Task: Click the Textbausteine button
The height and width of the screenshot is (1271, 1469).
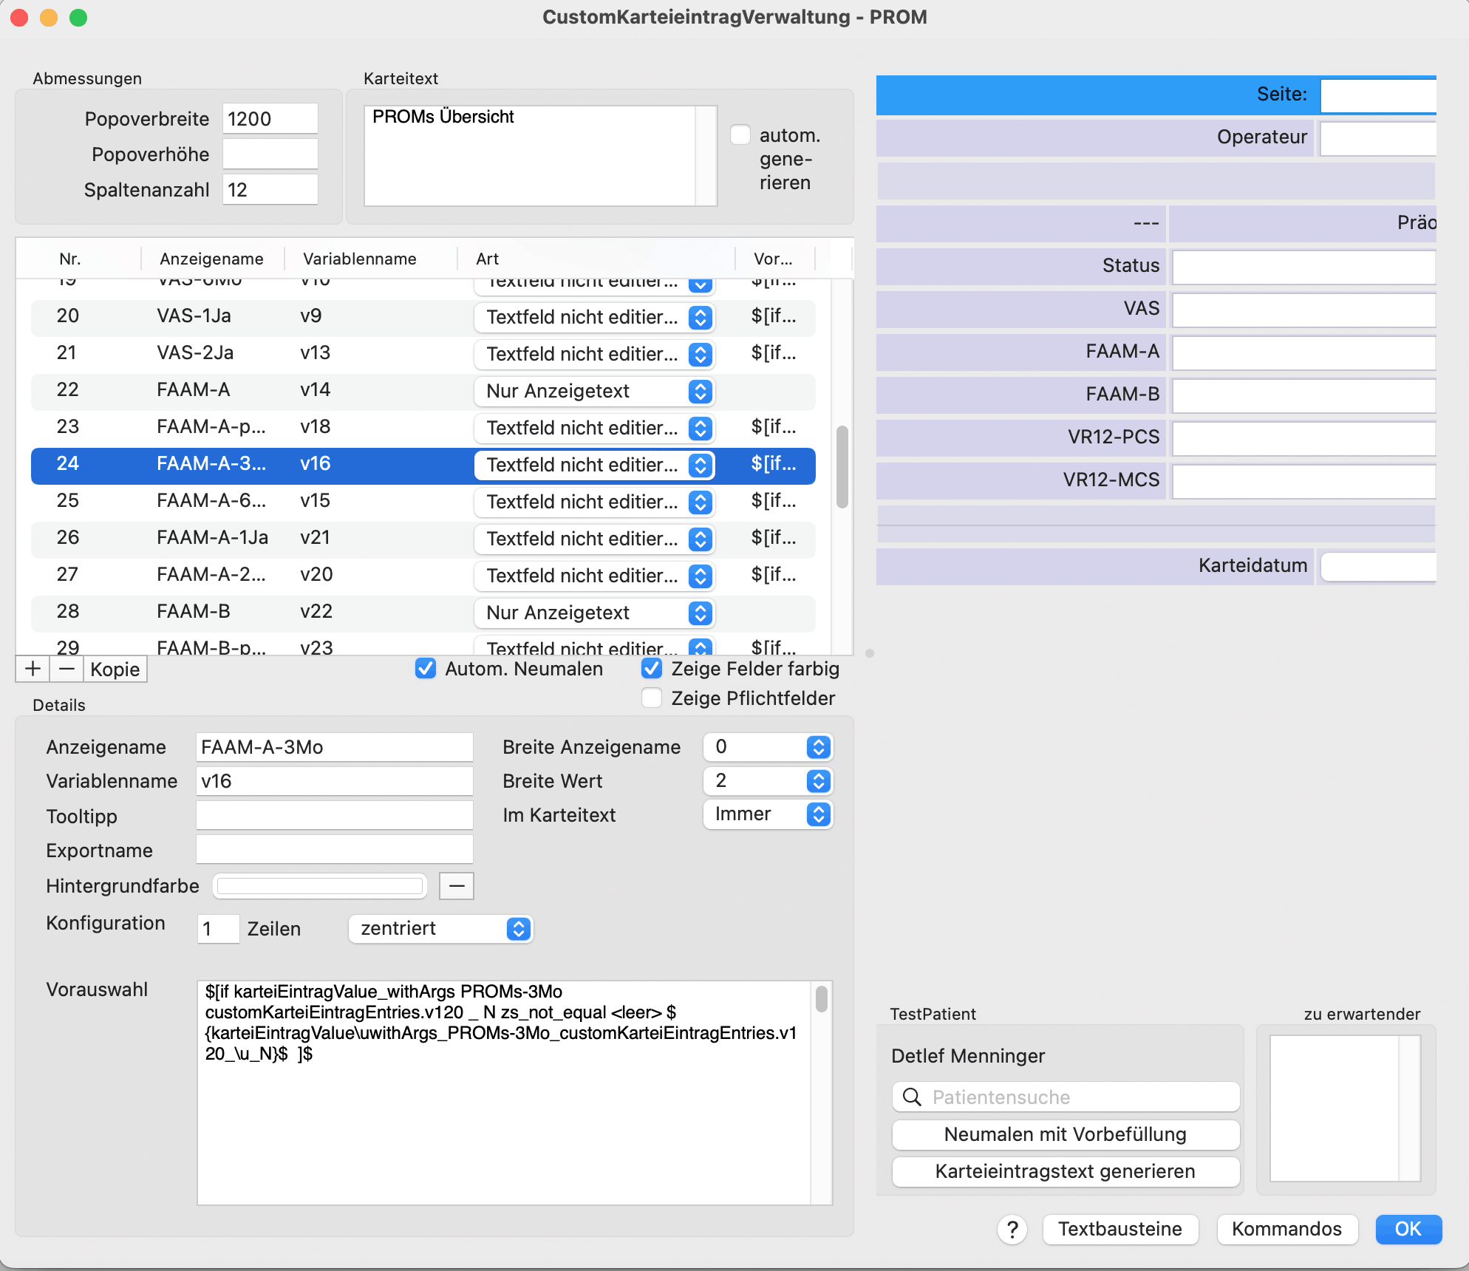Action: pos(1120,1230)
